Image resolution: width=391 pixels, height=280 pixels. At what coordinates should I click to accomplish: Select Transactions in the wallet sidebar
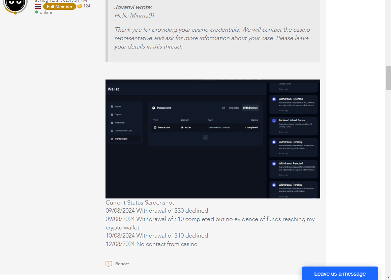(121, 139)
